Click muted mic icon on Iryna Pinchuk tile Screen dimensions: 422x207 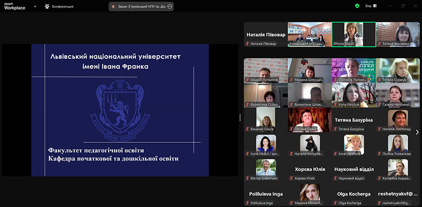(x=335, y=105)
